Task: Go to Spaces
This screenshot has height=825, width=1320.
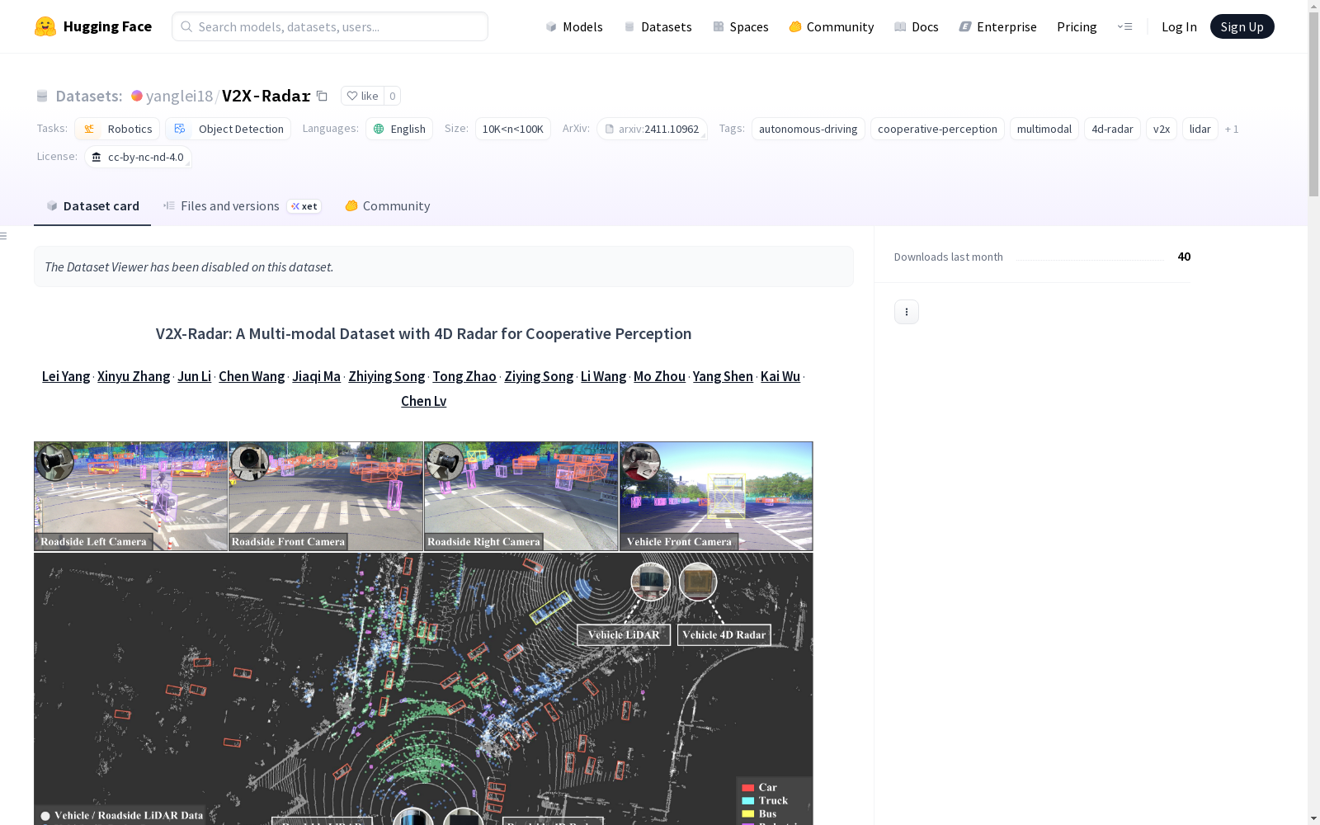Action: [741, 26]
